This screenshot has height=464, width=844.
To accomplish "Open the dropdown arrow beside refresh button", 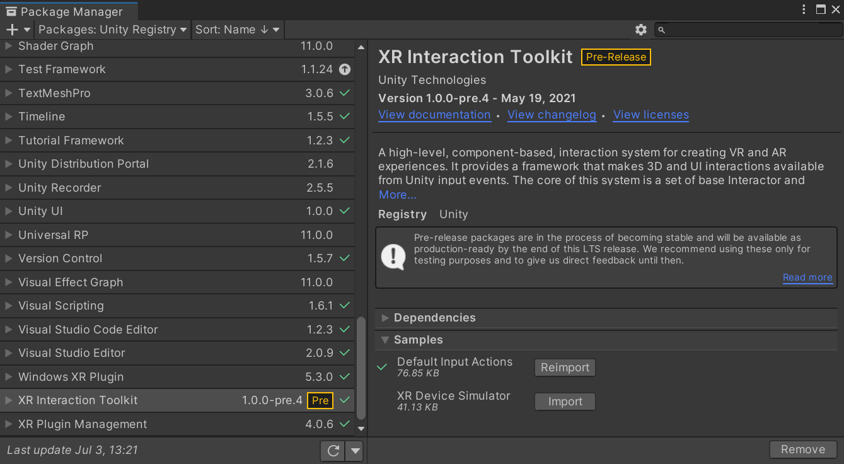I will (356, 450).
